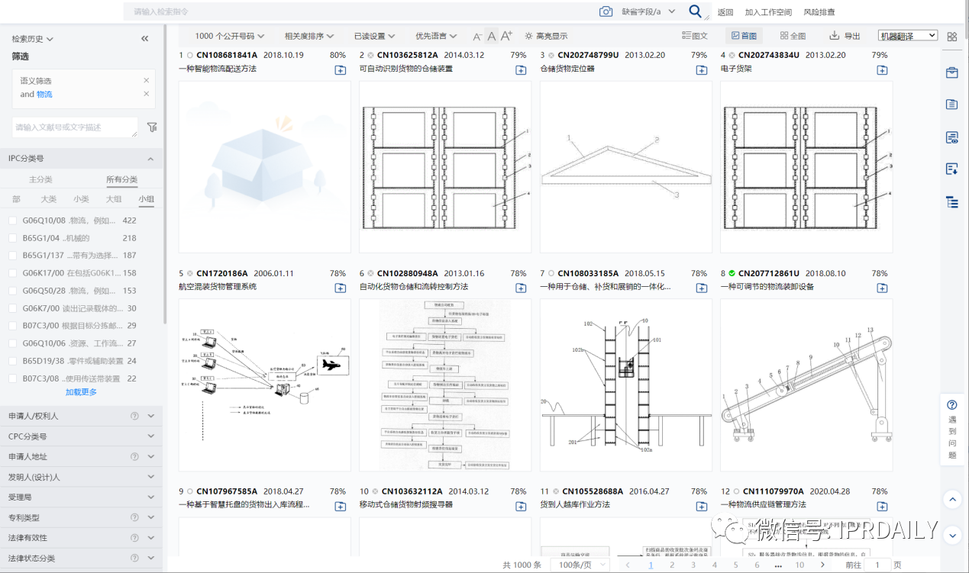This screenshot has width=969, height=573.
Task: Switch to 全图 view mode
Action: pos(793,36)
